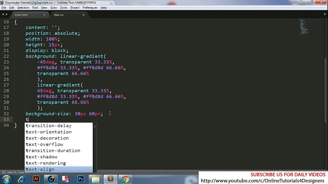The height and width of the screenshot is (184, 328).
Task: Click the code minimap preview
Action: coord(304,27)
